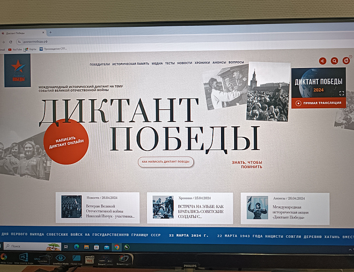Viewport: 354px width, 272px height.
Task: Click the Знать, чтобы помнить slogan
Action: pyautogui.click(x=247, y=165)
